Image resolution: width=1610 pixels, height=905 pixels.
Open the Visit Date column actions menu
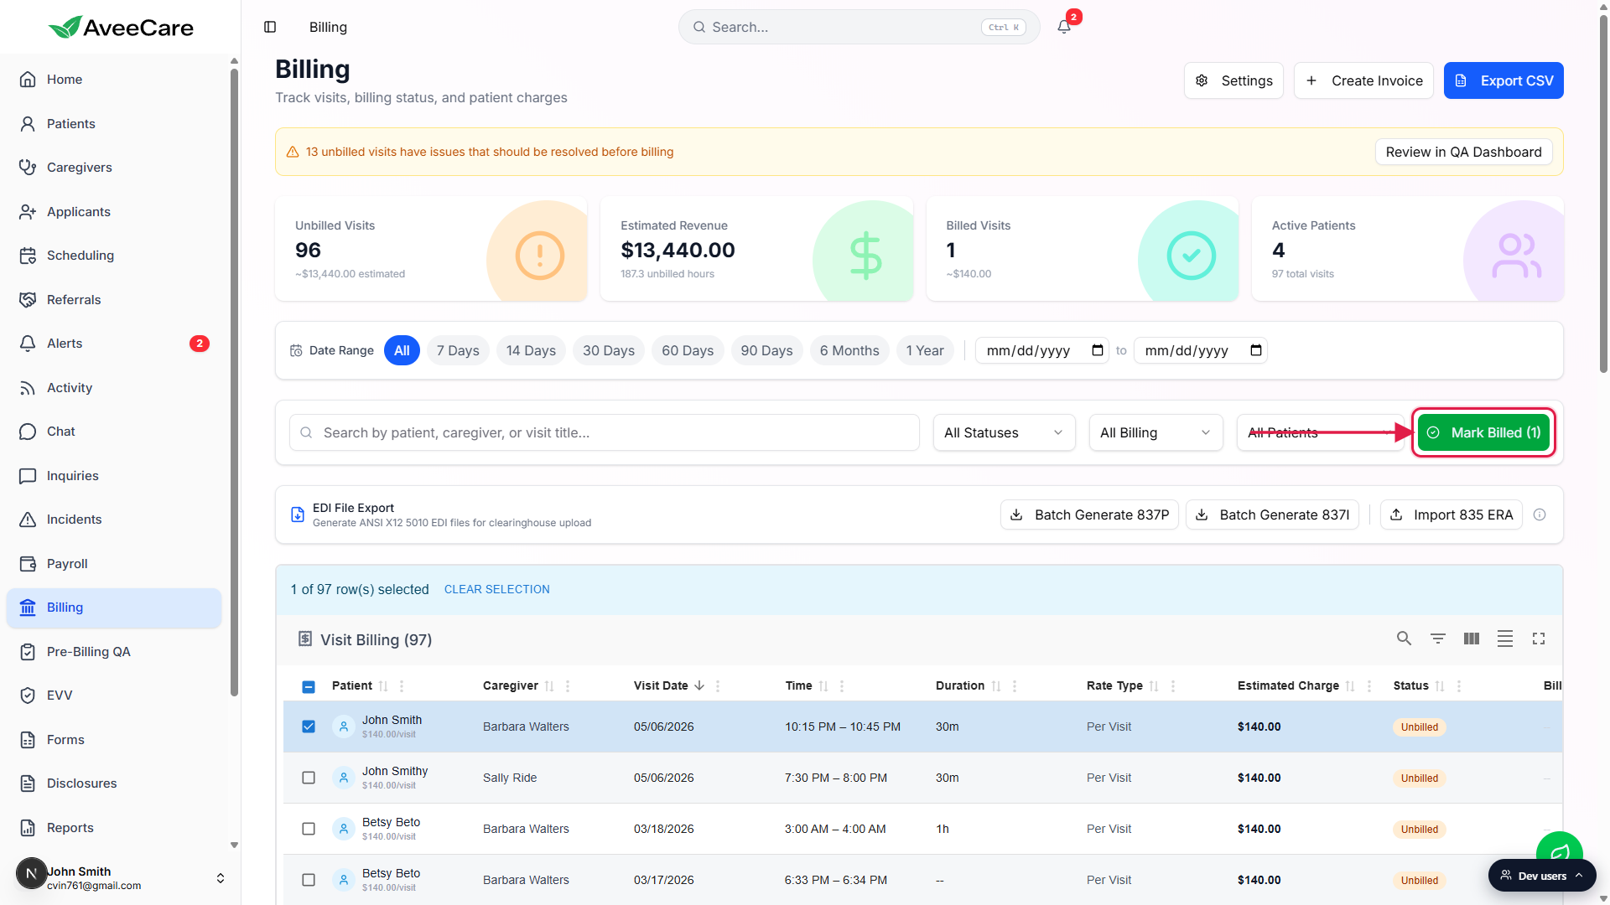point(718,686)
